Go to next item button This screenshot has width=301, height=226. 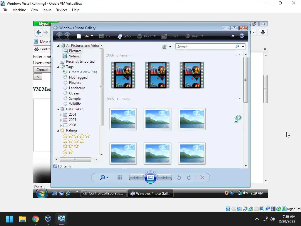[164, 177]
